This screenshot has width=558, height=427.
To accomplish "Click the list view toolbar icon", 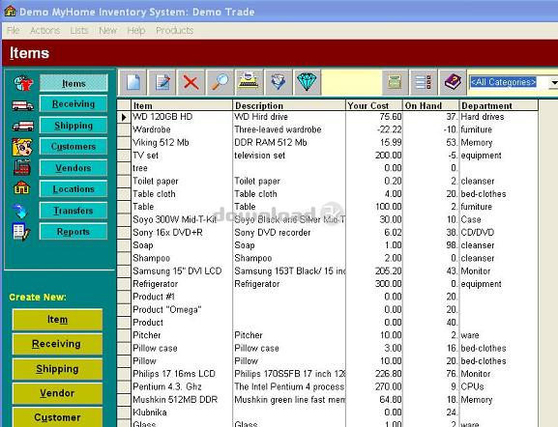I will coord(424,82).
